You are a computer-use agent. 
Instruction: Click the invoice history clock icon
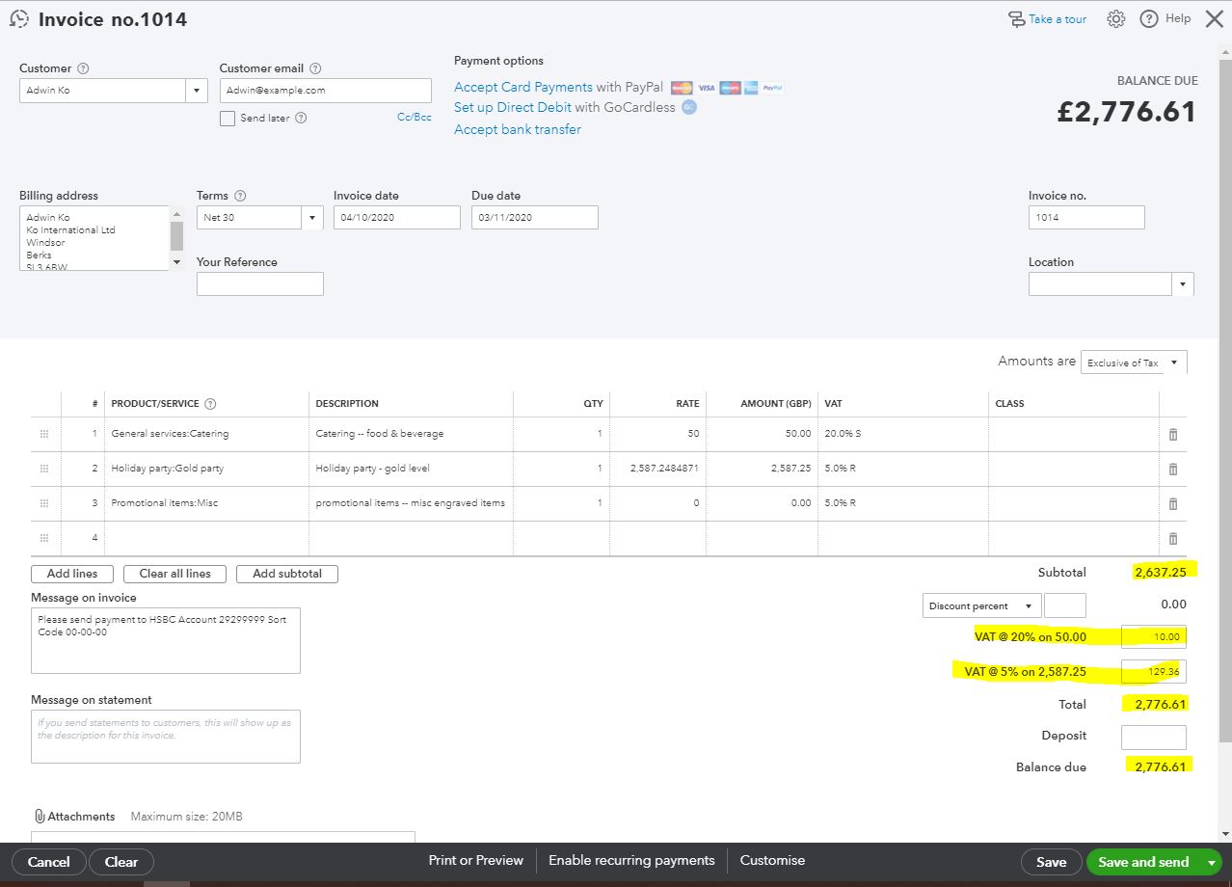(x=18, y=19)
